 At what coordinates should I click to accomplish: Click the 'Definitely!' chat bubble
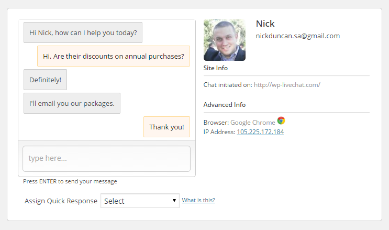coord(45,80)
